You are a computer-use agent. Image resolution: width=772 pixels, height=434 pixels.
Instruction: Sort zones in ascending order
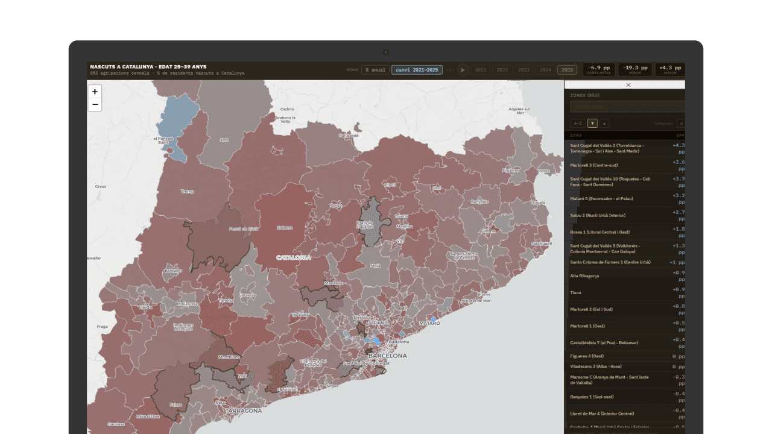point(604,124)
